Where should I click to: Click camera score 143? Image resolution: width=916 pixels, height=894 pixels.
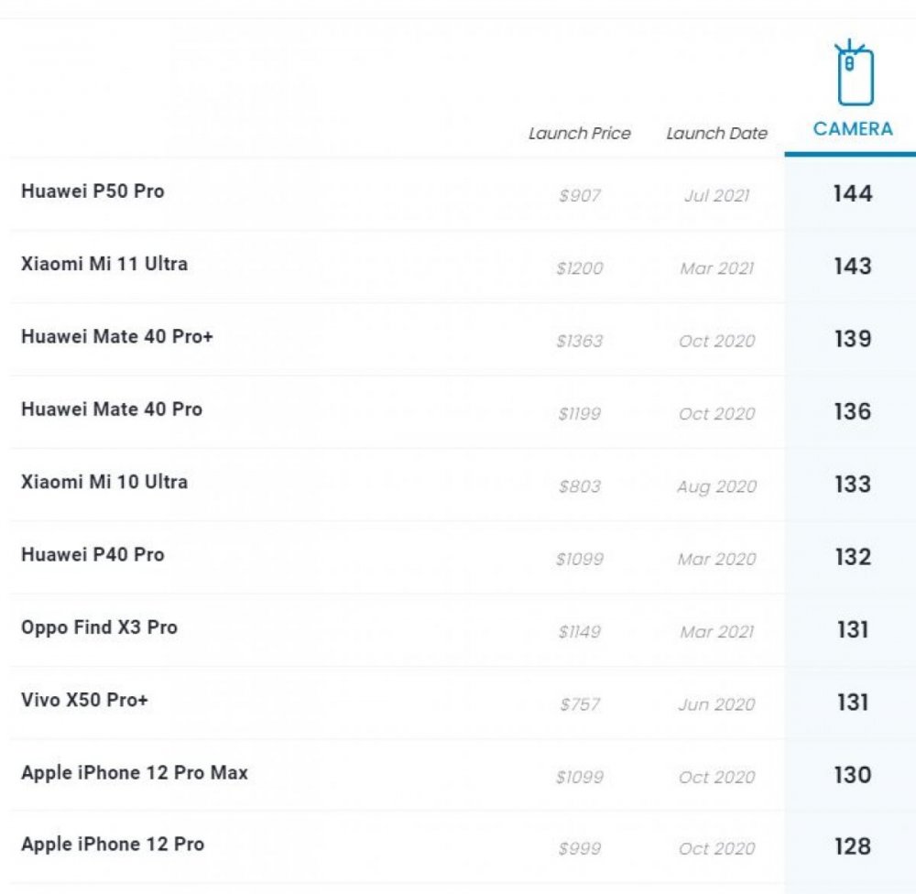(853, 267)
